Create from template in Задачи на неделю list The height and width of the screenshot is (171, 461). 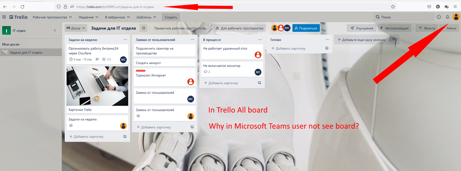125,136
